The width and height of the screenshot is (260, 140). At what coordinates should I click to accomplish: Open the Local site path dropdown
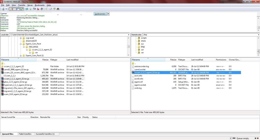coord(129,35)
